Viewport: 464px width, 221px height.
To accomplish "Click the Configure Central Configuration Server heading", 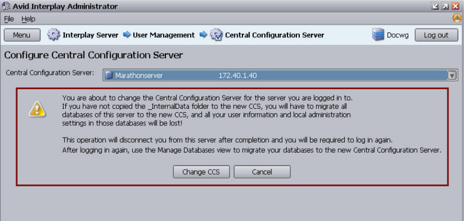I will 94,55.
